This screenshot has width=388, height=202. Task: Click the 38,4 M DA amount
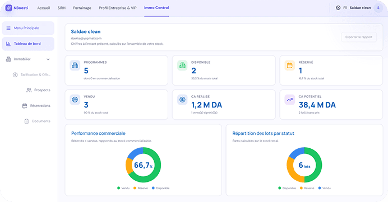[x=317, y=105]
